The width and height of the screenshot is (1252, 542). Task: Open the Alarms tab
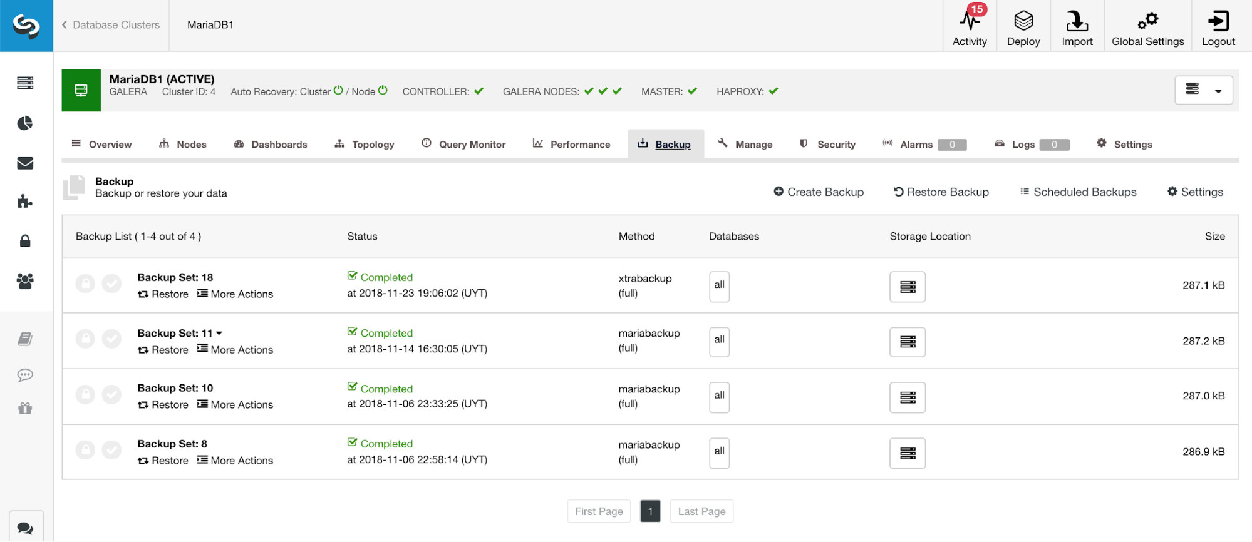pyautogui.click(x=924, y=144)
